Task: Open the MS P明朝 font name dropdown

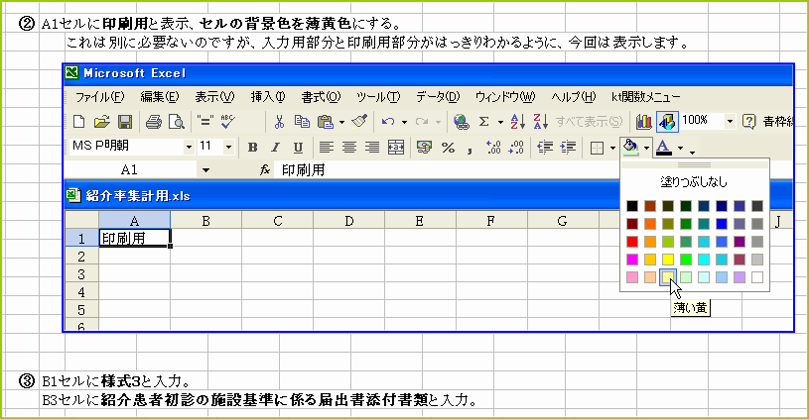Action: (189, 148)
